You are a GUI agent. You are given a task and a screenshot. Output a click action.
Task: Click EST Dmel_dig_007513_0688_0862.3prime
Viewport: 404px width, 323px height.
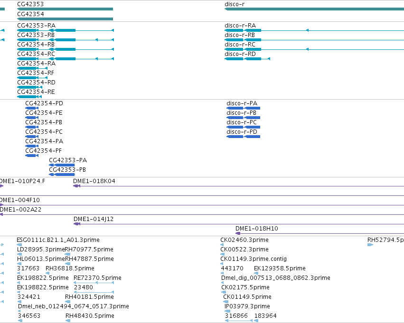pyautogui.click(x=276, y=278)
